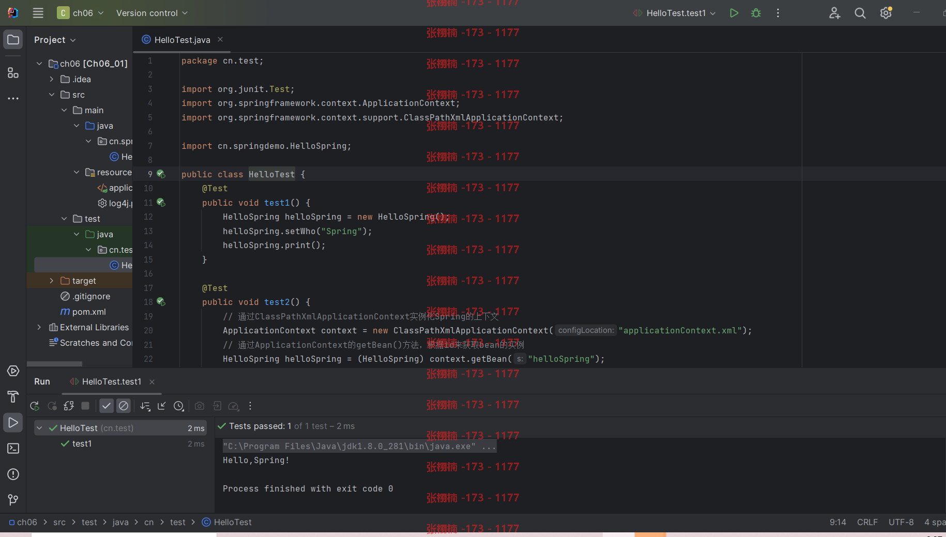Open IDE settings gear icon

pyautogui.click(x=886, y=13)
